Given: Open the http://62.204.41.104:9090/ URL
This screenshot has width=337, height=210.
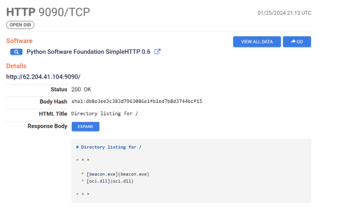Looking at the screenshot, I should (43, 77).
